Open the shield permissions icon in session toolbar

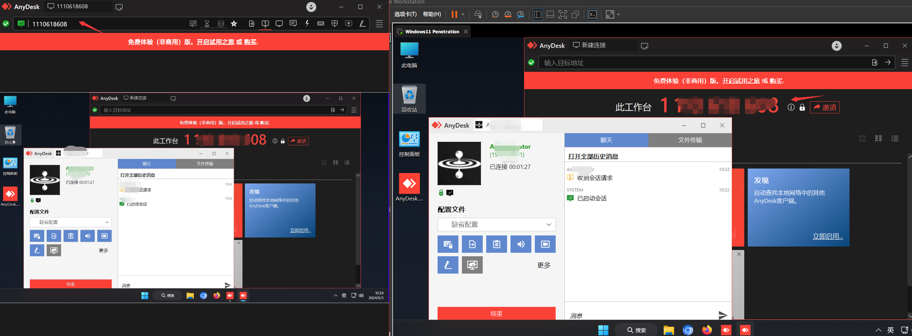coord(334,24)
